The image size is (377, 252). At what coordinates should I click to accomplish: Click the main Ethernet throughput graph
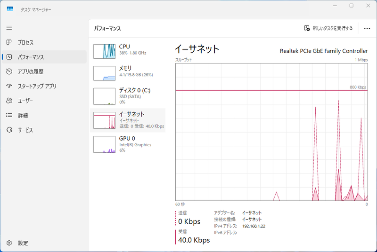coord(272,132)
